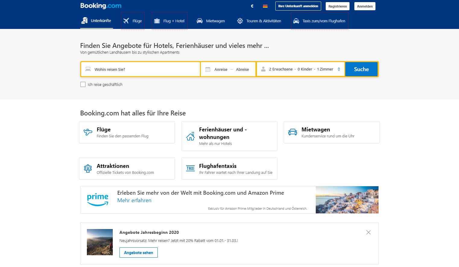The width and height of the screenshot is (459, 267).
Task: Select Taxis zum/vom Flughafen tab
Action: point(320,21)
